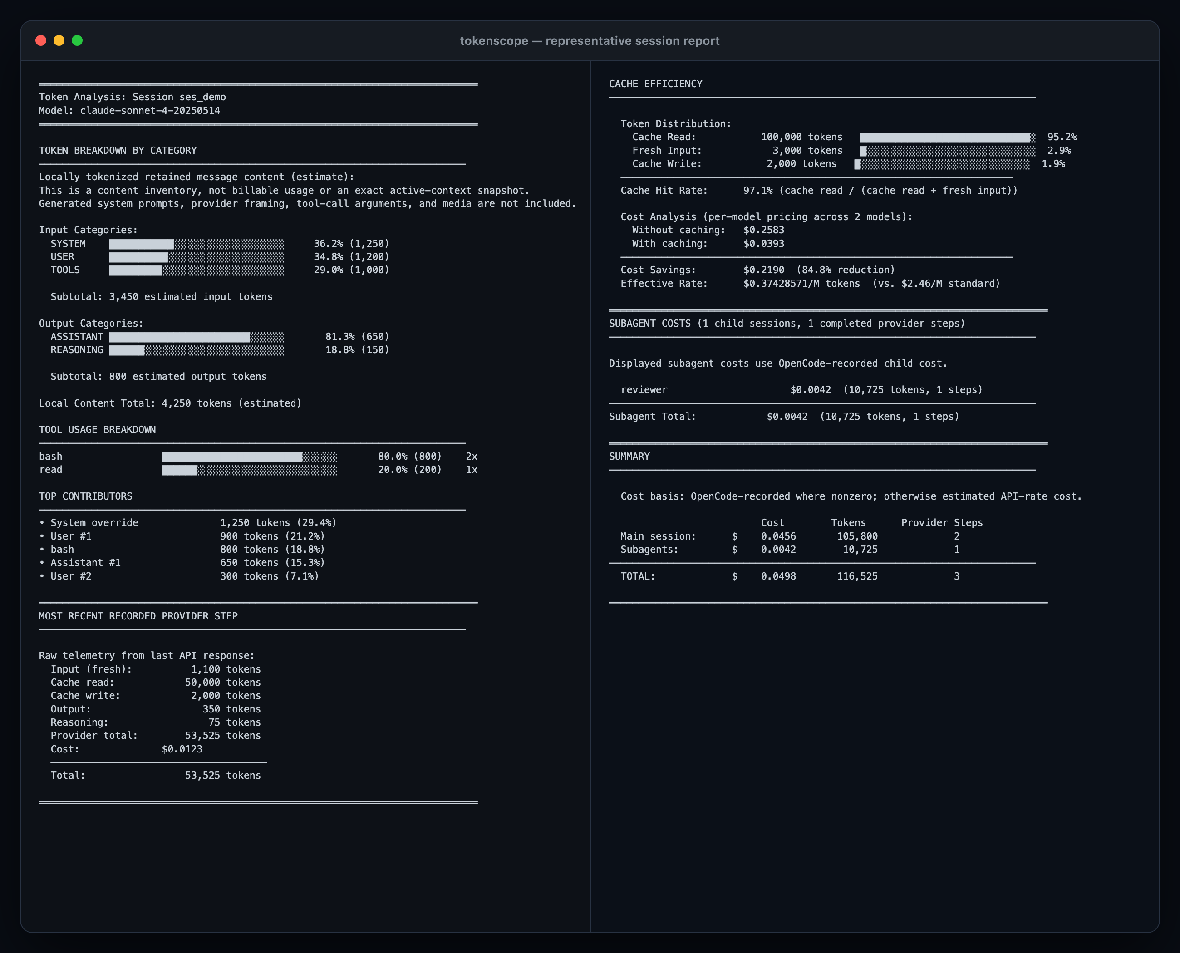This screenshot has height=953, width=1180.
Task: Click the 'TOP CONTRIBUTORS' heading
Action: pyautogui.click(x=86, y=496)
